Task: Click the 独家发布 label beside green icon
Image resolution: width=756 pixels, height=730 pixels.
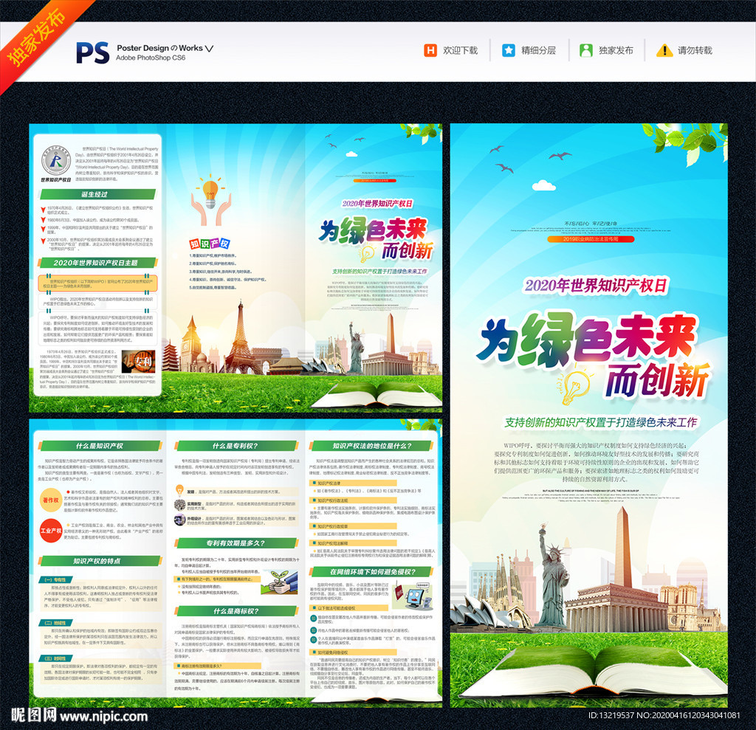Action: [x=616, y=50]
